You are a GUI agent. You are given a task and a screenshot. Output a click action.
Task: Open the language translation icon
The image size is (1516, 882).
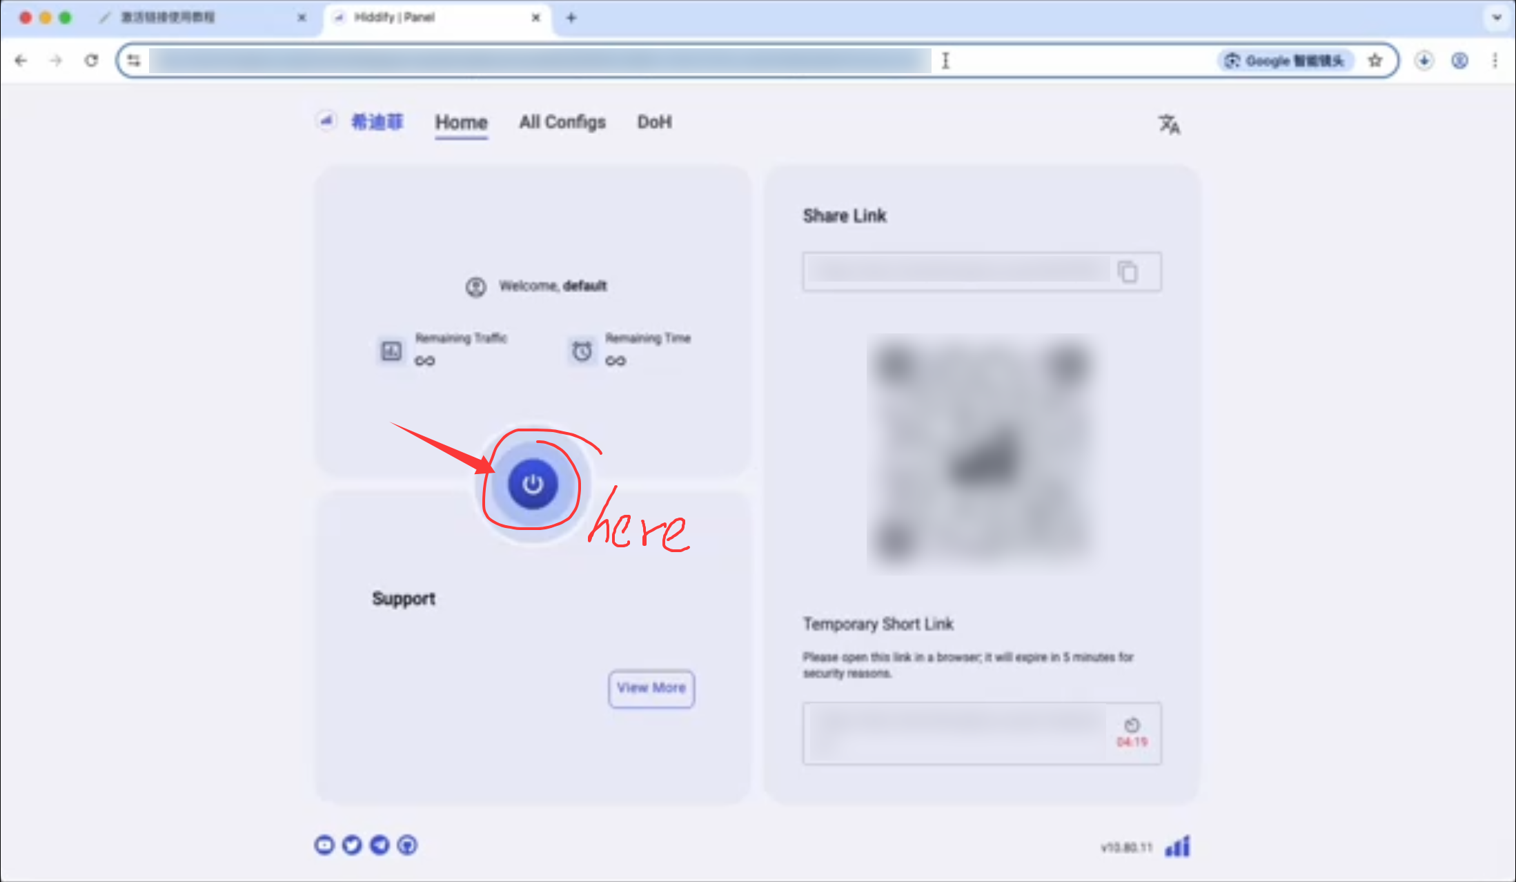(x=1169, y=124)
